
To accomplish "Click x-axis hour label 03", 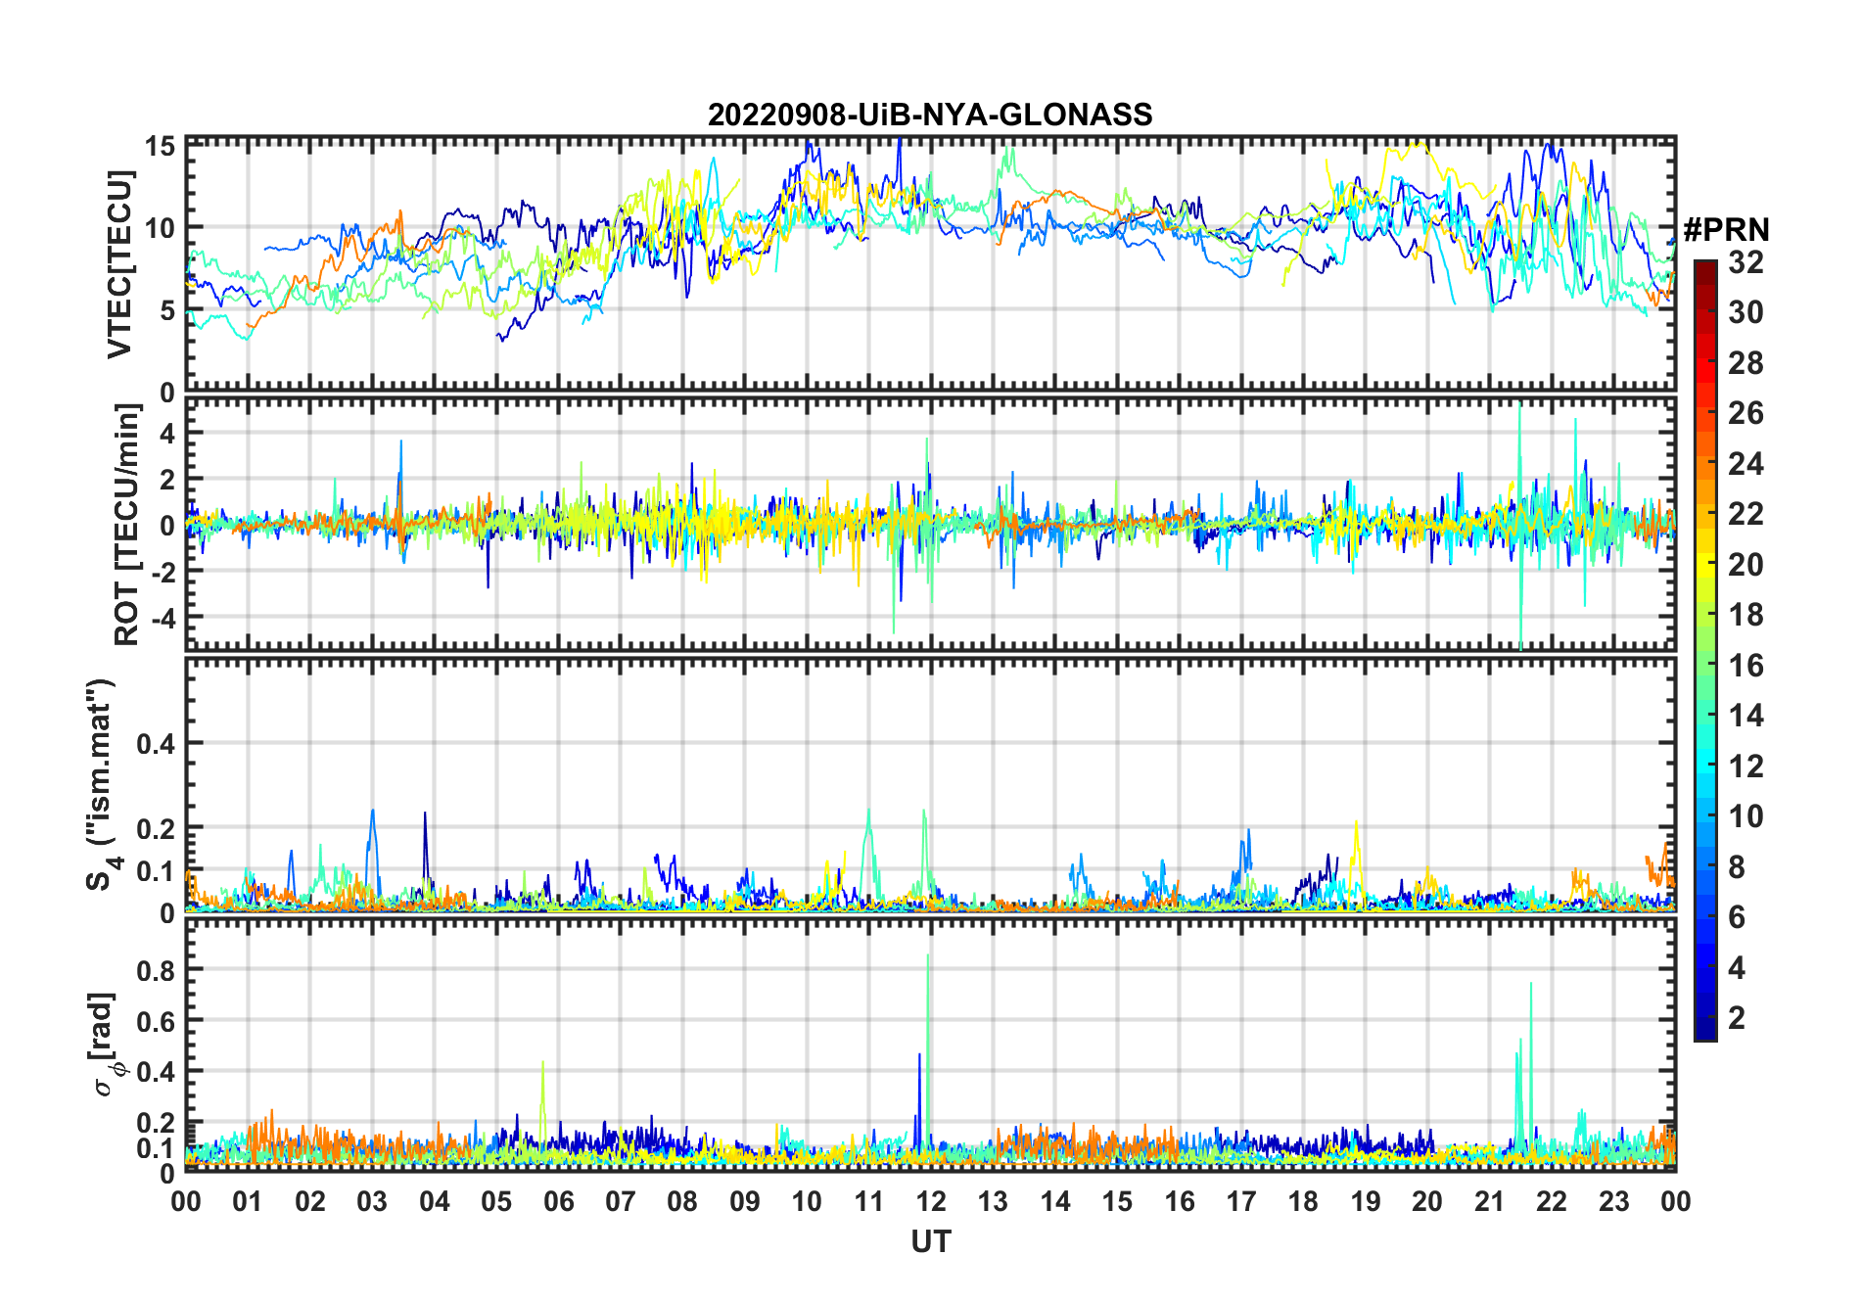I will pyautogui.click(x=372, y=1202).
